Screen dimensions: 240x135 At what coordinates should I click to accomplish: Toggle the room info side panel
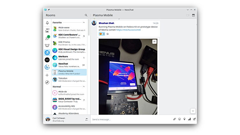193,15
